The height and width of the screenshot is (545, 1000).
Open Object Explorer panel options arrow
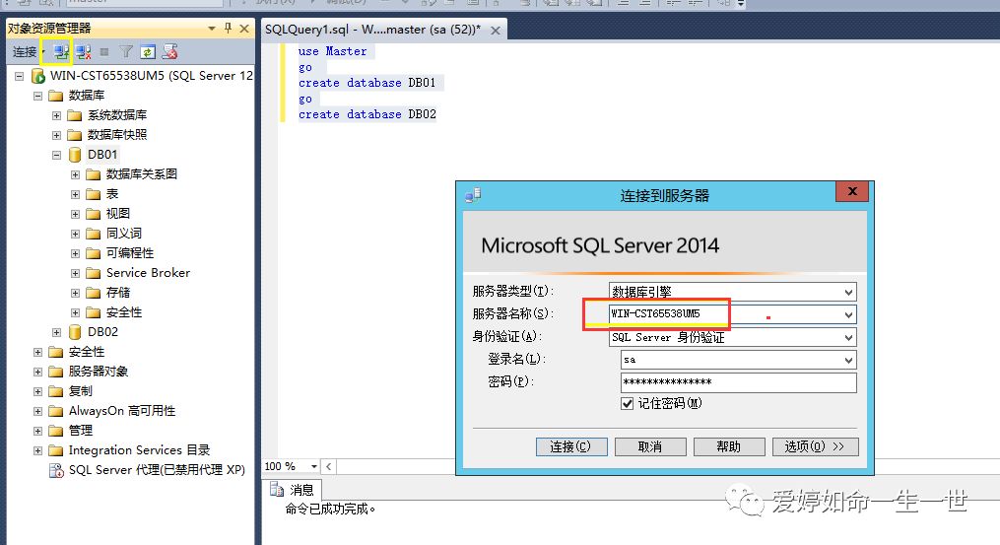click(212, 28)
